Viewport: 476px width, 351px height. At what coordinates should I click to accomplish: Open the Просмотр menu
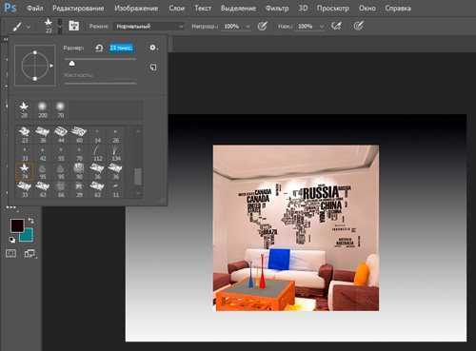[333, 9]
